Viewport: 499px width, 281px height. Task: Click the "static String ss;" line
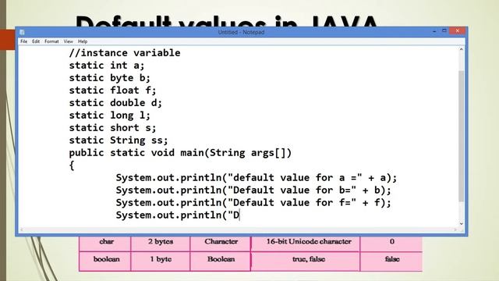click(119, 140)
